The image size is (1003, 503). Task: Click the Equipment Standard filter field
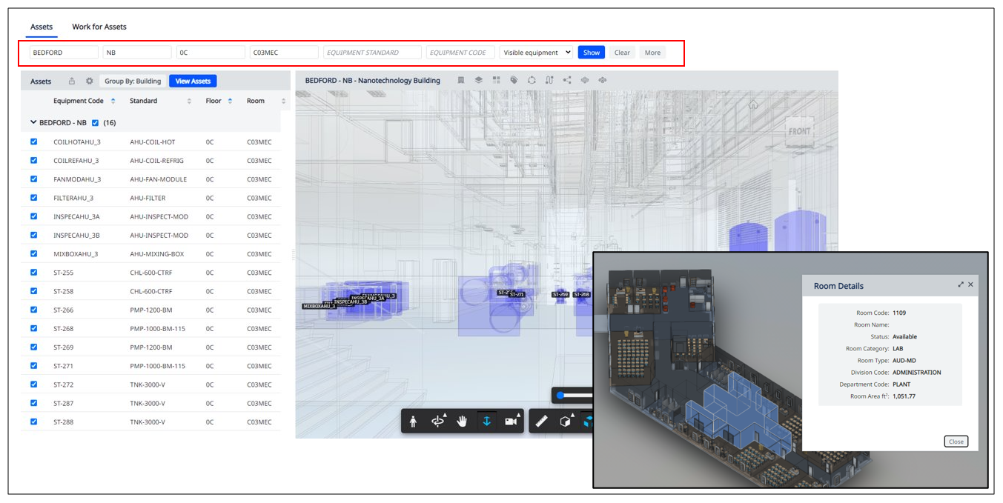(372, 53)
